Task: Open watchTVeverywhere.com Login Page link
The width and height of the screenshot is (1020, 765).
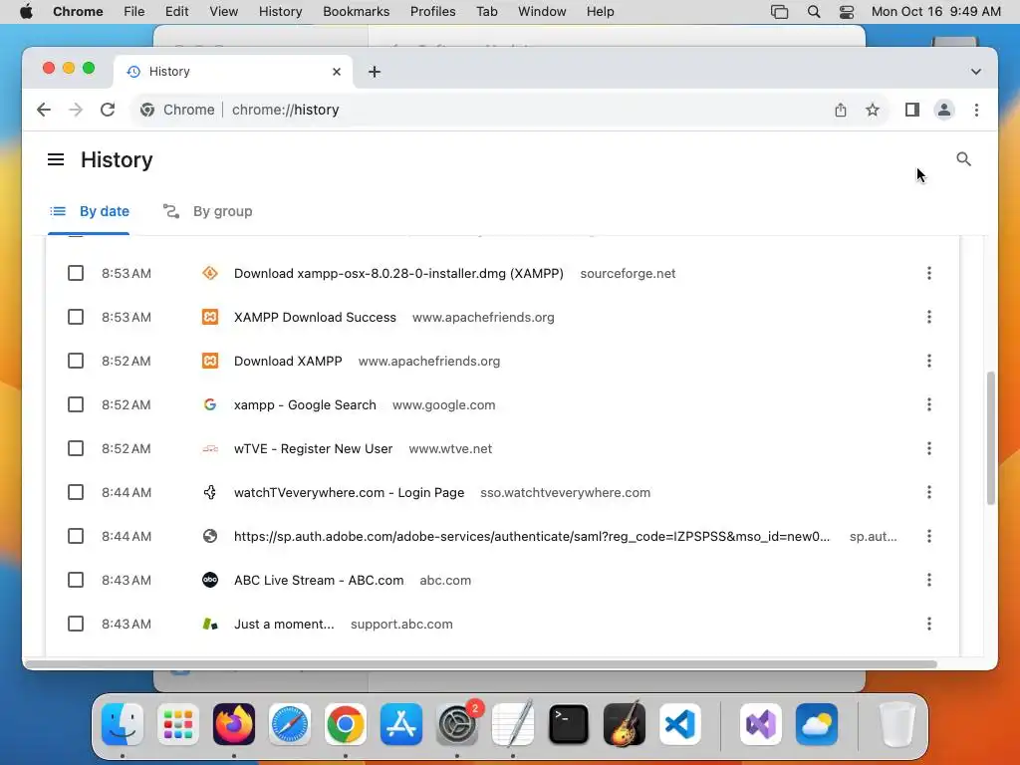Action: click(350, 492)
